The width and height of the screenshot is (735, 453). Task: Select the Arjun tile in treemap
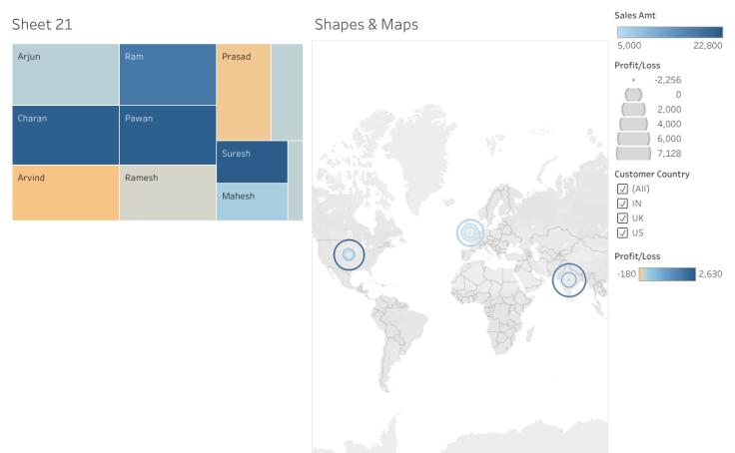coord(65,74)
